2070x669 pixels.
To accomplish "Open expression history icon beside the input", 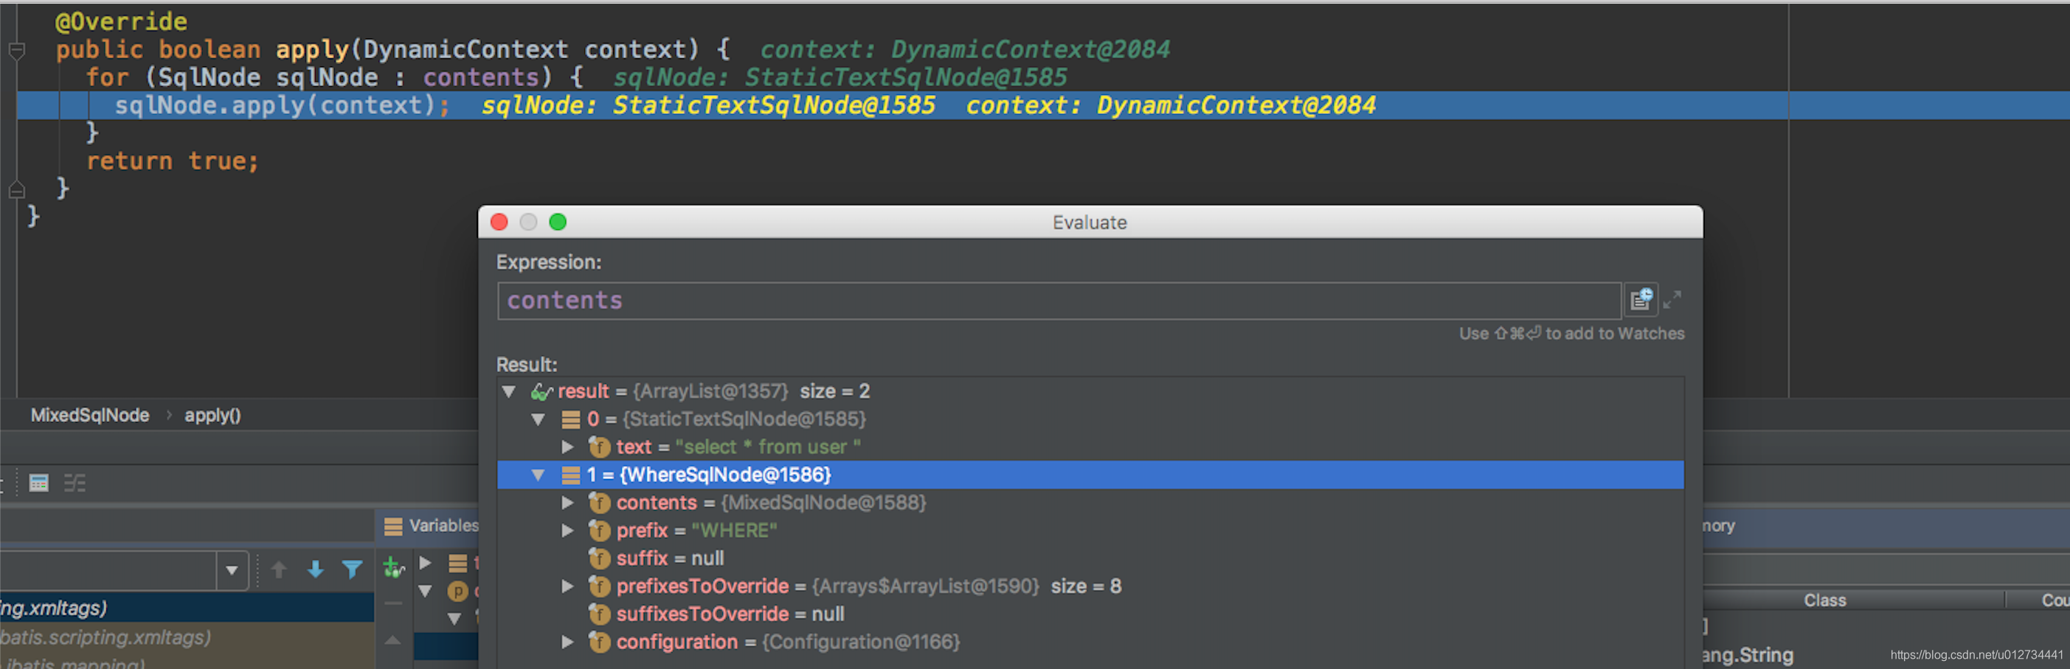I will point(1641,300).
